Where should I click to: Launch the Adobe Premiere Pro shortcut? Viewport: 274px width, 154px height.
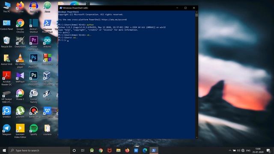coord(34,43)
